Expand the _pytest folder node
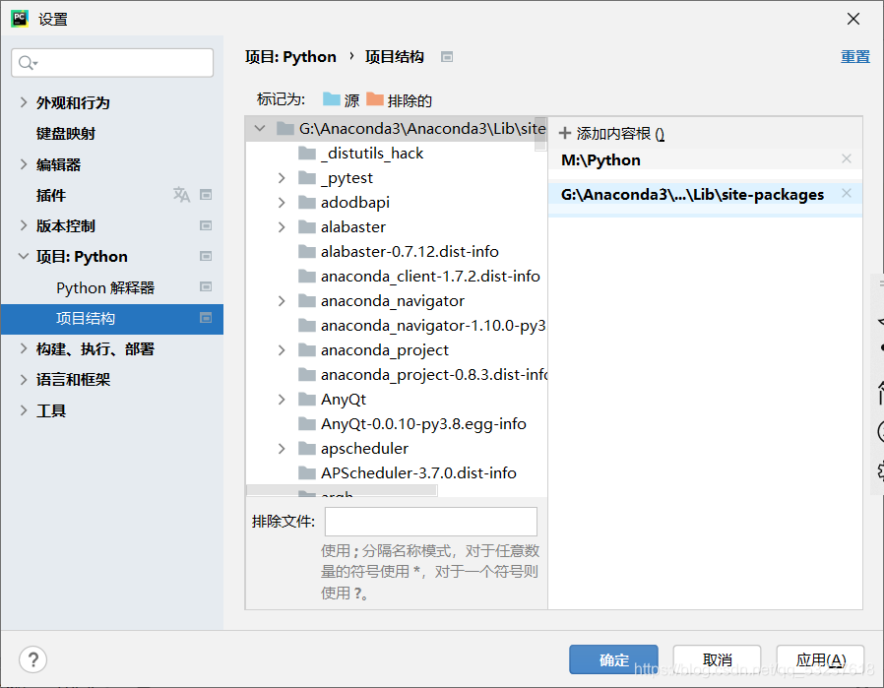884x688 pixels. [282, 178]
